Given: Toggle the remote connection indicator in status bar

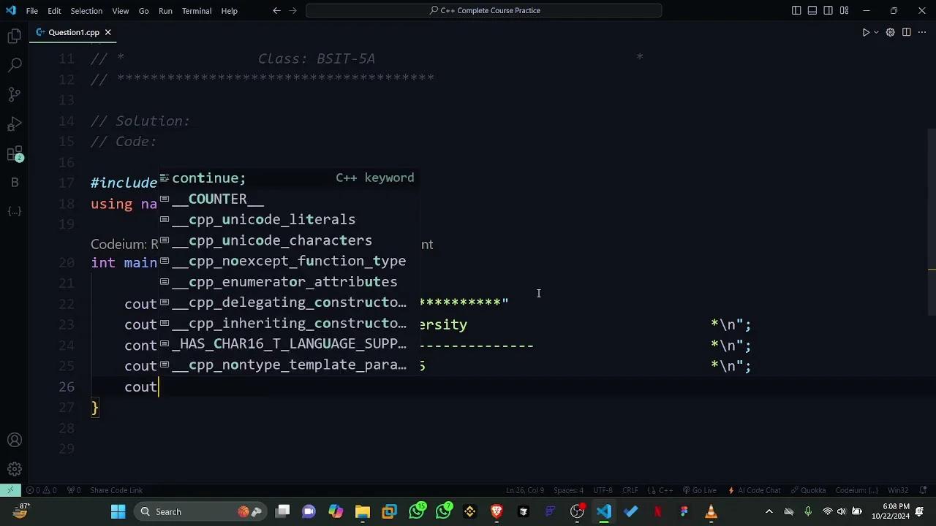Looking at the screenshot, I should (x=10, y=490).
